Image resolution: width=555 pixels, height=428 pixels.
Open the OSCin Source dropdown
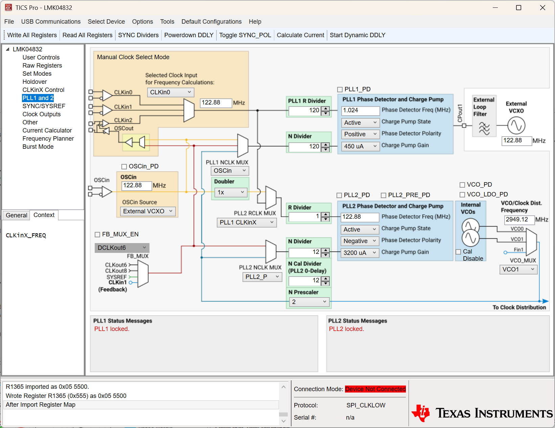(148, 211)
